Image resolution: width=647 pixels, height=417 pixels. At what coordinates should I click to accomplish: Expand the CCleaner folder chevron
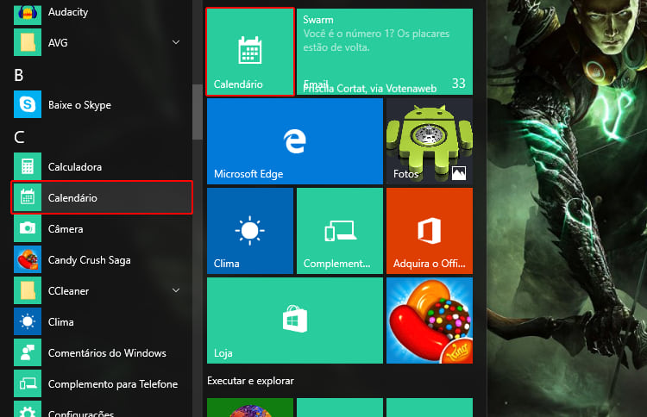point(176,290)
